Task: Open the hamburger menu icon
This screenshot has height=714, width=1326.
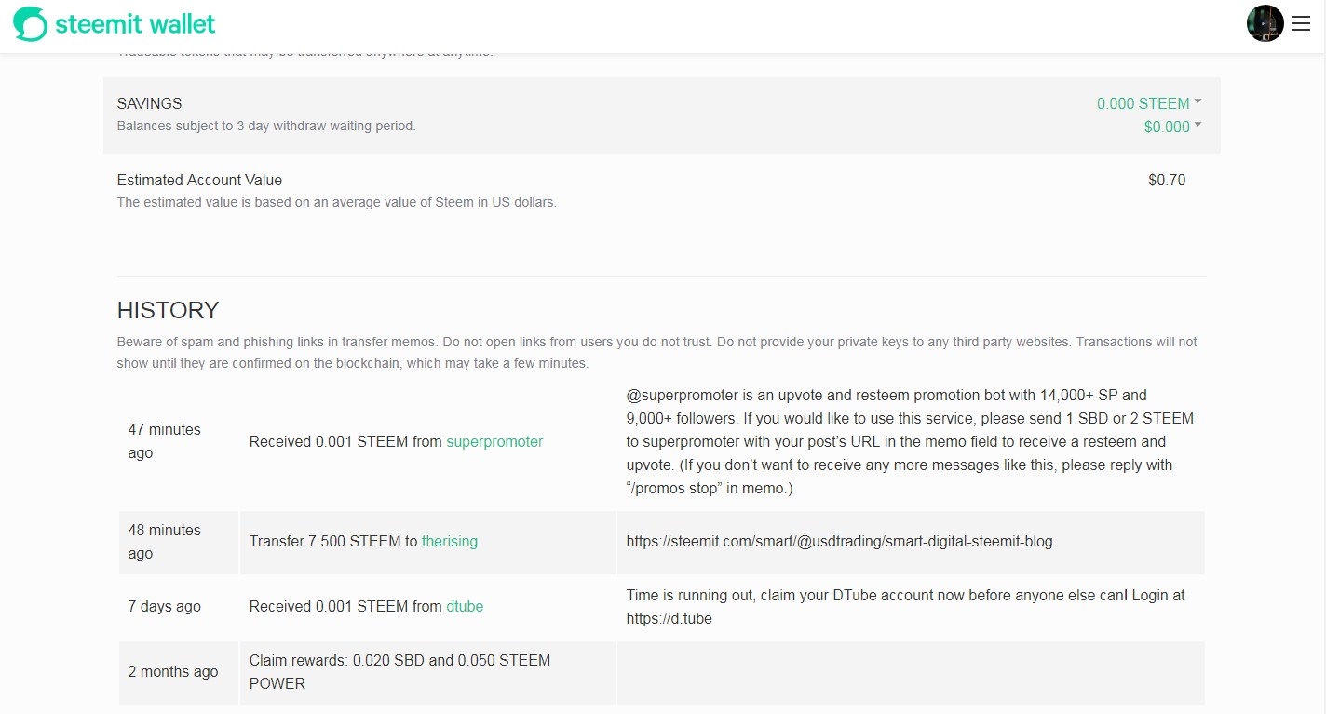Action: [x=1301, y=24]
